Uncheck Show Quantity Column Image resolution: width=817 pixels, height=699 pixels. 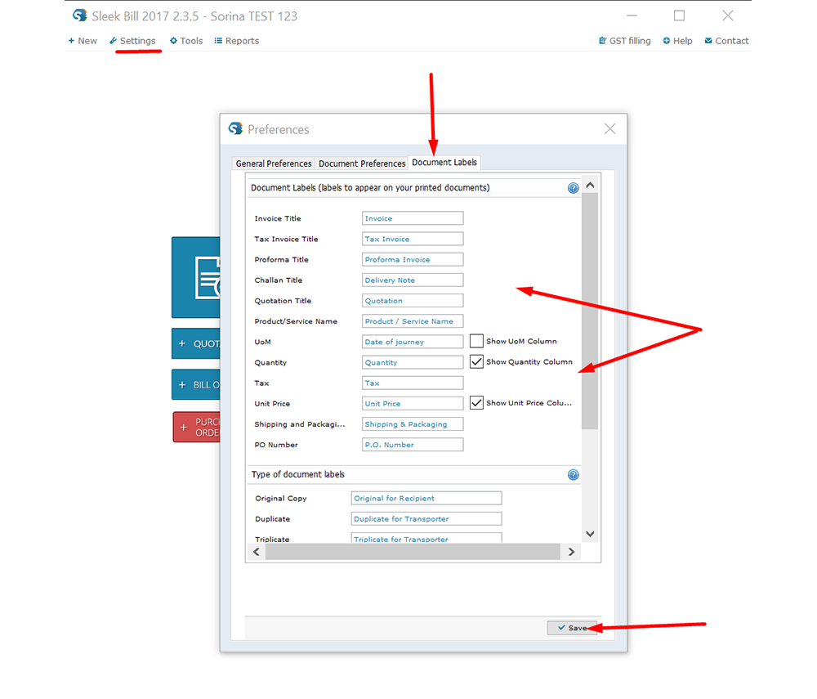tap(476, 362)
